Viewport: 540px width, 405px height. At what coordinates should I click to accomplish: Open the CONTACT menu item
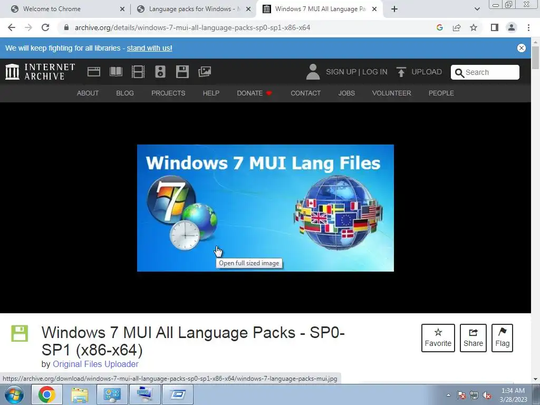[x=305, y=93]
